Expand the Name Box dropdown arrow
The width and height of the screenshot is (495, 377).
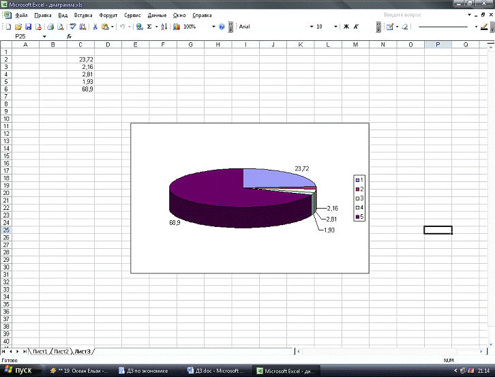tap(45, 36)
